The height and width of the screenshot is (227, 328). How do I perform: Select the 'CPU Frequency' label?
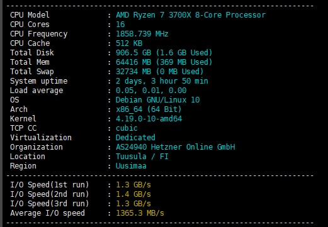[x=38, y=34]
